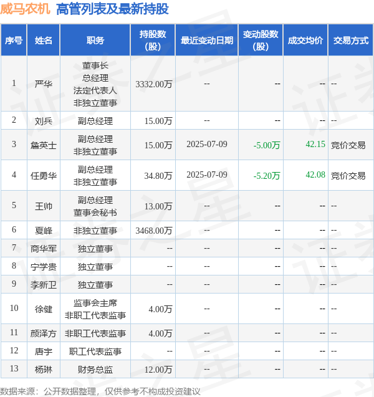
Task: Click the name 詹英士
Action: click(44, 145)
